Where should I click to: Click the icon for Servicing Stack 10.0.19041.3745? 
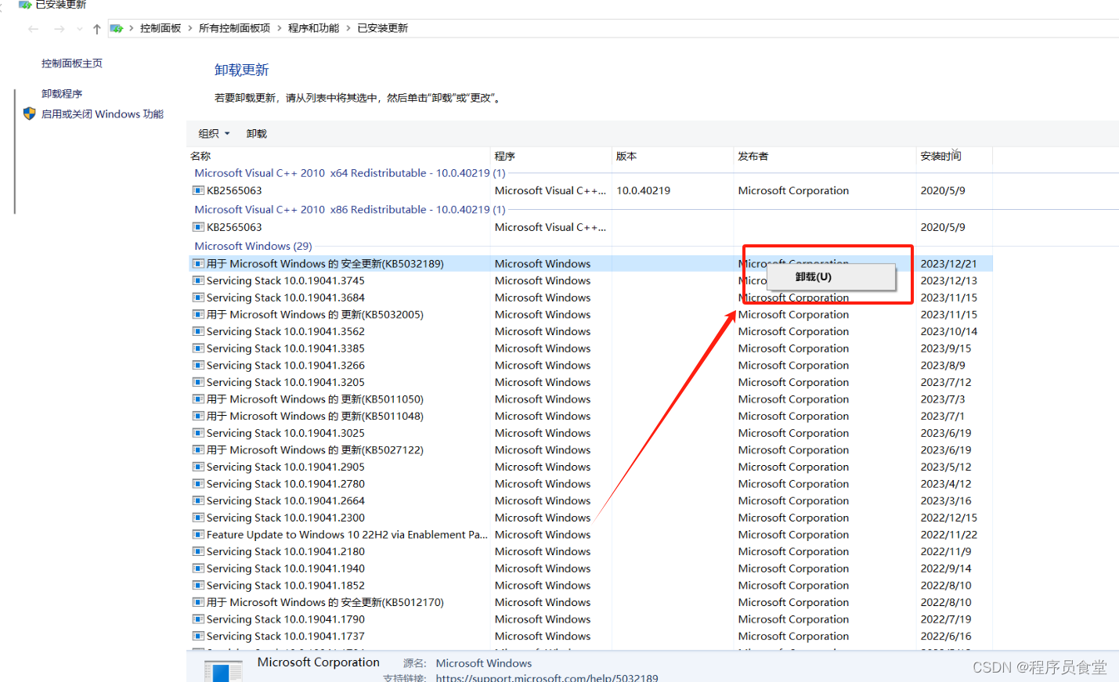[199, 280]
